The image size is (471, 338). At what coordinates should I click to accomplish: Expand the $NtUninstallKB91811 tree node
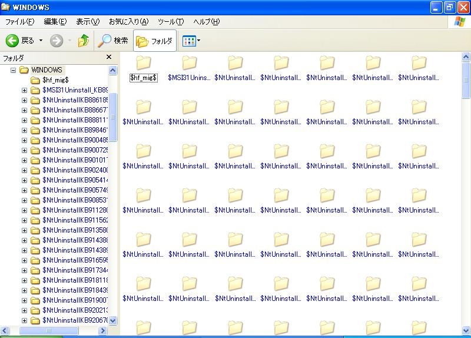(x=24, y=281)
